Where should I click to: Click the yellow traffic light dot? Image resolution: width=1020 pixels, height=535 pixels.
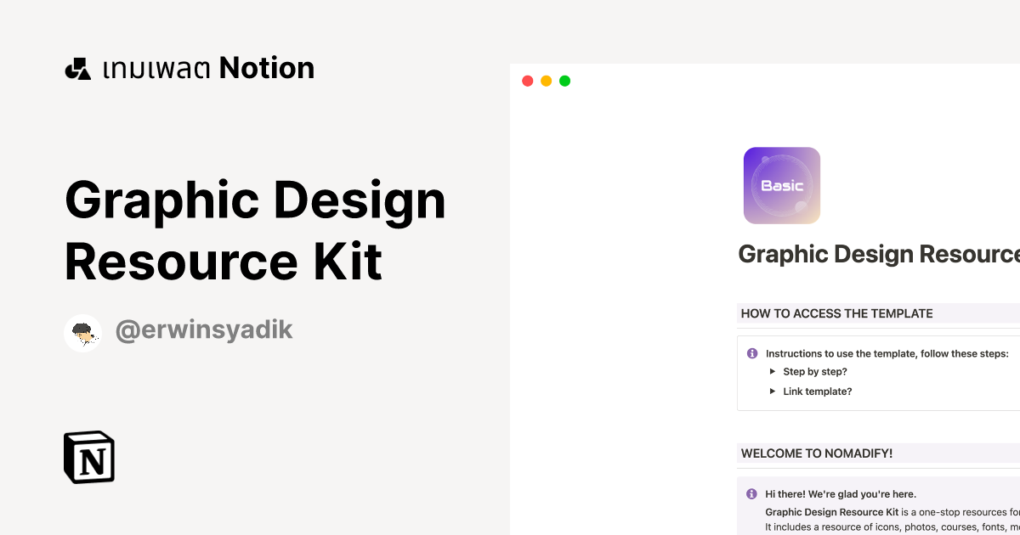point(546,80)
